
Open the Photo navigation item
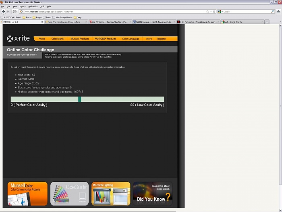point(42,39)
